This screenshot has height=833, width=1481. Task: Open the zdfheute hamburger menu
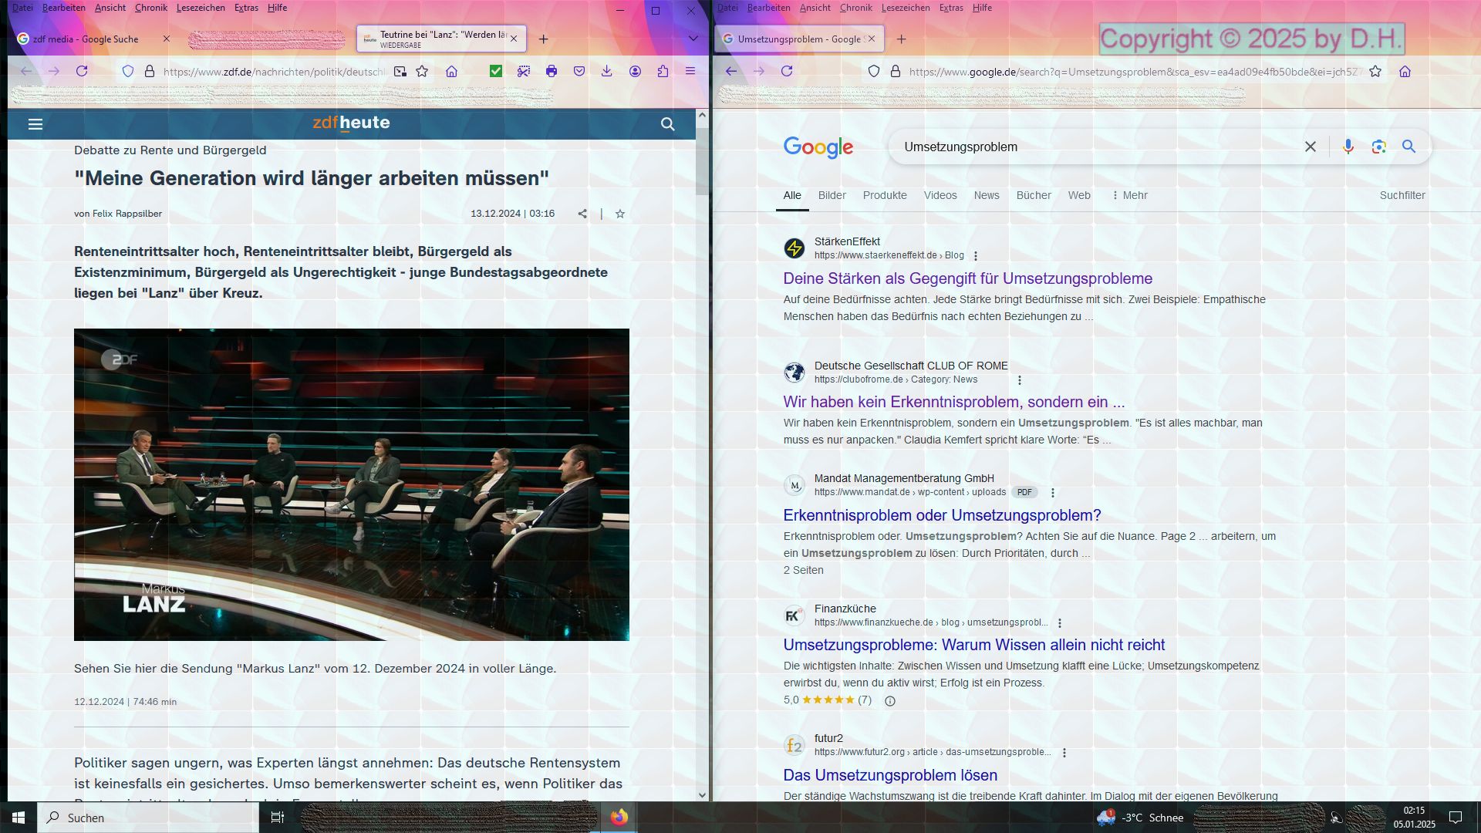pos(35,124)
